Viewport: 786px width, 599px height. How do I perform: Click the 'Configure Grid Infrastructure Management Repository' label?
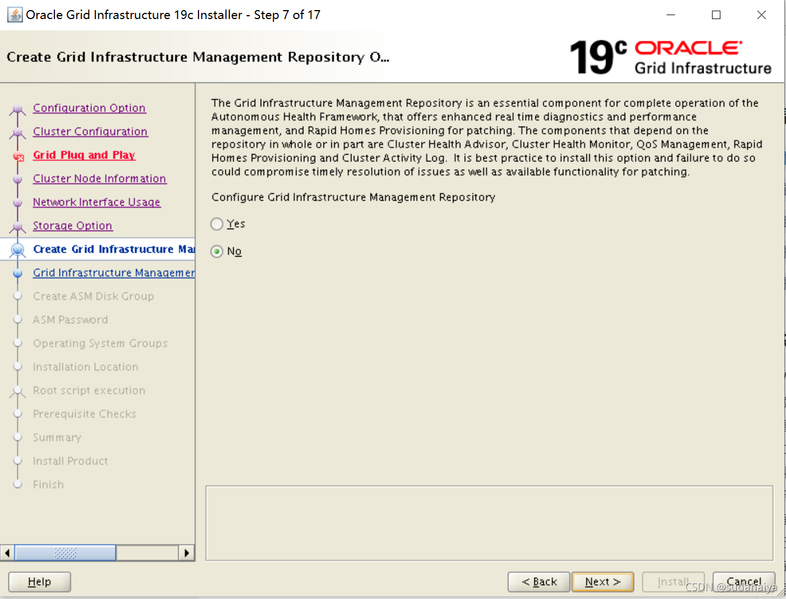(353, 197)
